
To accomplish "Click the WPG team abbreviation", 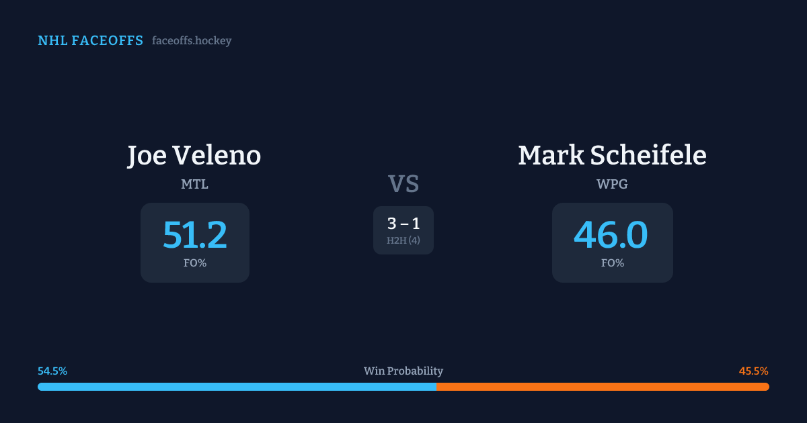I will click(x=612, y=184).
